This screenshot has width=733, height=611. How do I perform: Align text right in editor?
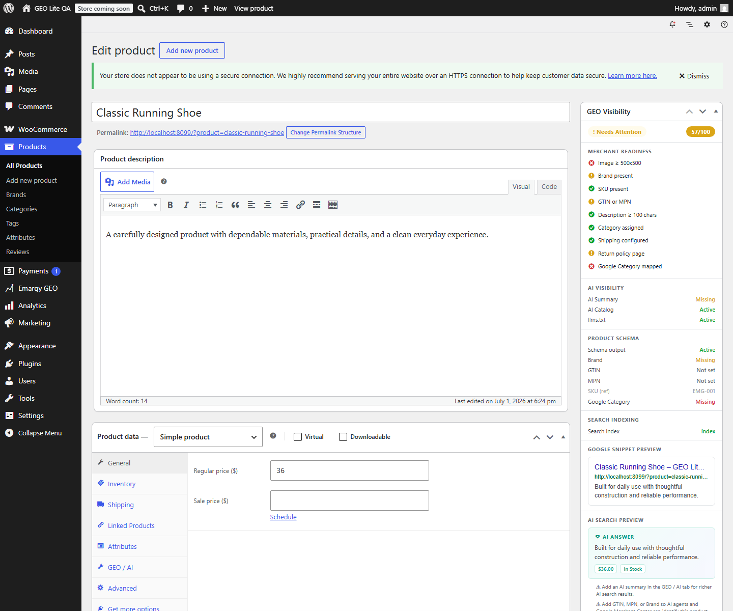click(x=284, y=205)
